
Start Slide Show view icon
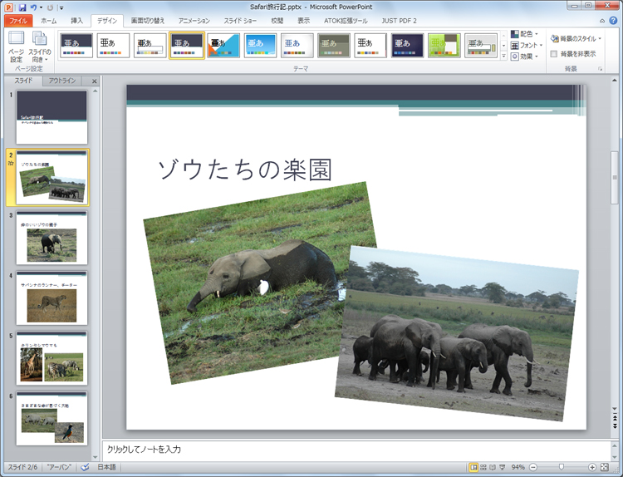coord(503,467)
